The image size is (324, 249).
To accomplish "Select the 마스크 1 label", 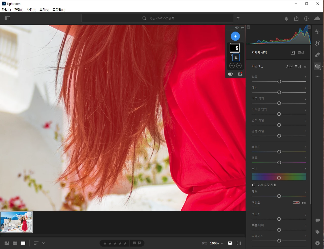I will [x=257, y=66].
